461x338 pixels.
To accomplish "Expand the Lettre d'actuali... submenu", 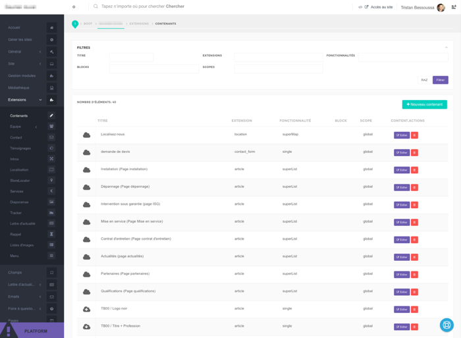I will (40, 285).
